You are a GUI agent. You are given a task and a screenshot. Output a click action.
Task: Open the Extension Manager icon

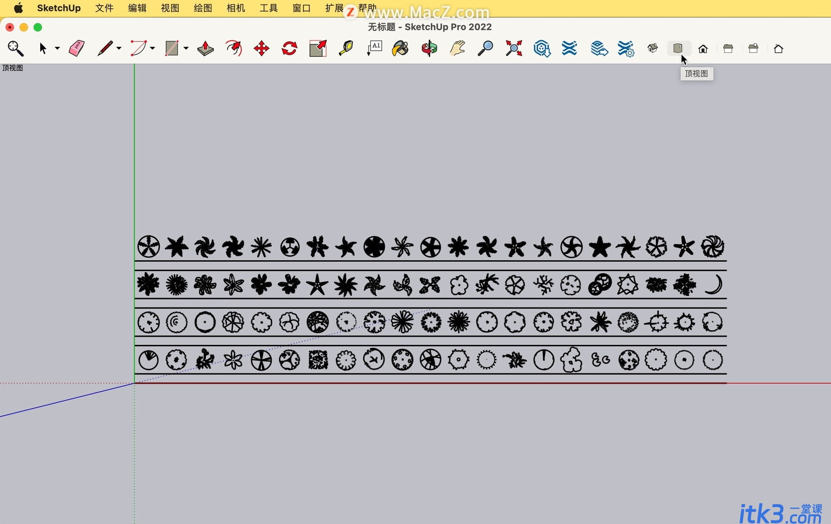tap(626, 48)
